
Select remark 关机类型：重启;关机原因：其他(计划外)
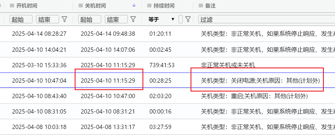coord(254,96)
